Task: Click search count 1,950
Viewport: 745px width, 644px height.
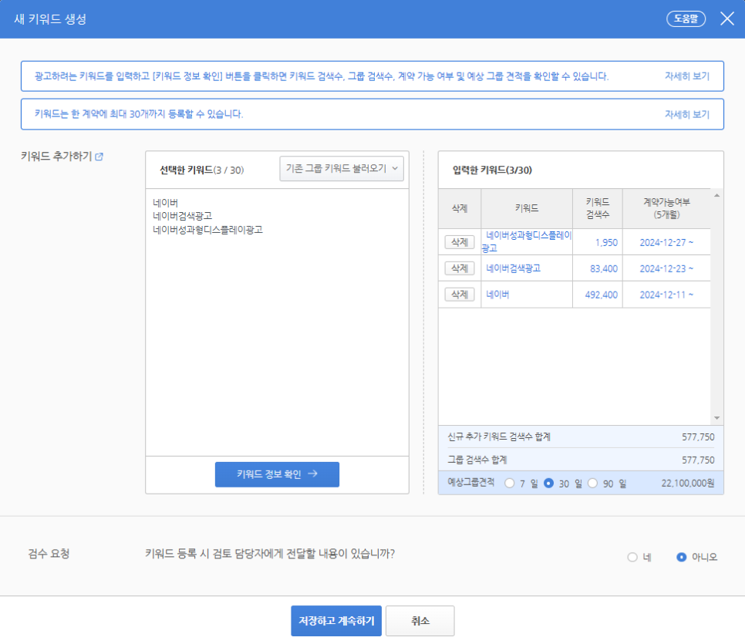Action: point(606,242)
